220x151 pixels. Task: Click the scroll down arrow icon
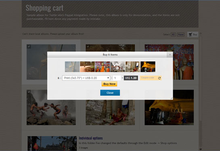click(x=201, y=149)
